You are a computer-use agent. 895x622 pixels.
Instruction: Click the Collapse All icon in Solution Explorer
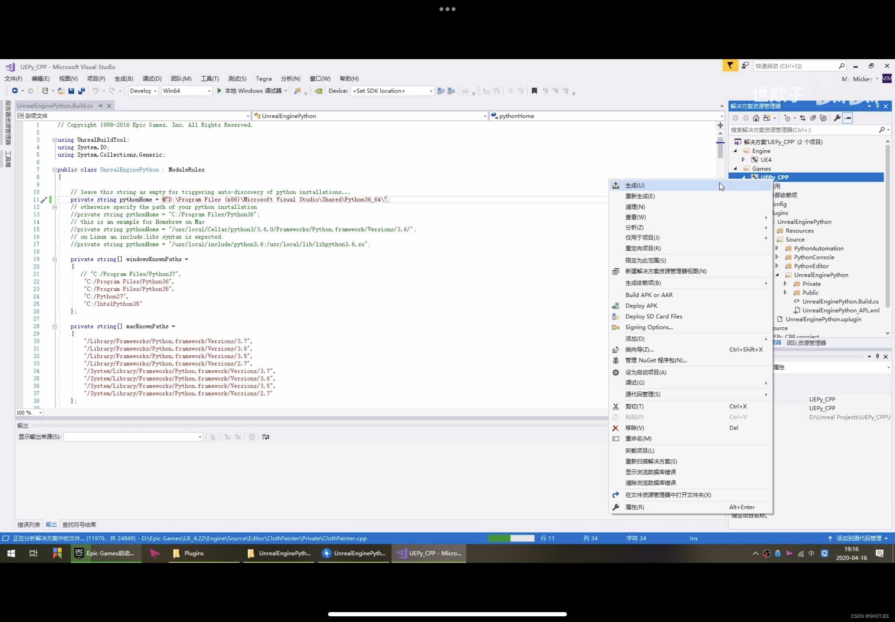(x=813, y=118)
